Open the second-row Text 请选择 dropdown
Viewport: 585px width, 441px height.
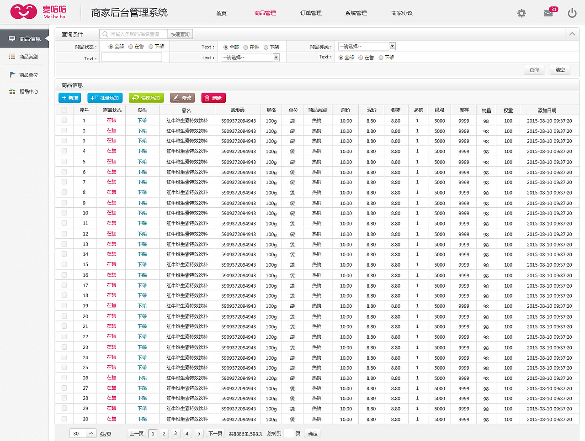tap(250, 58)
